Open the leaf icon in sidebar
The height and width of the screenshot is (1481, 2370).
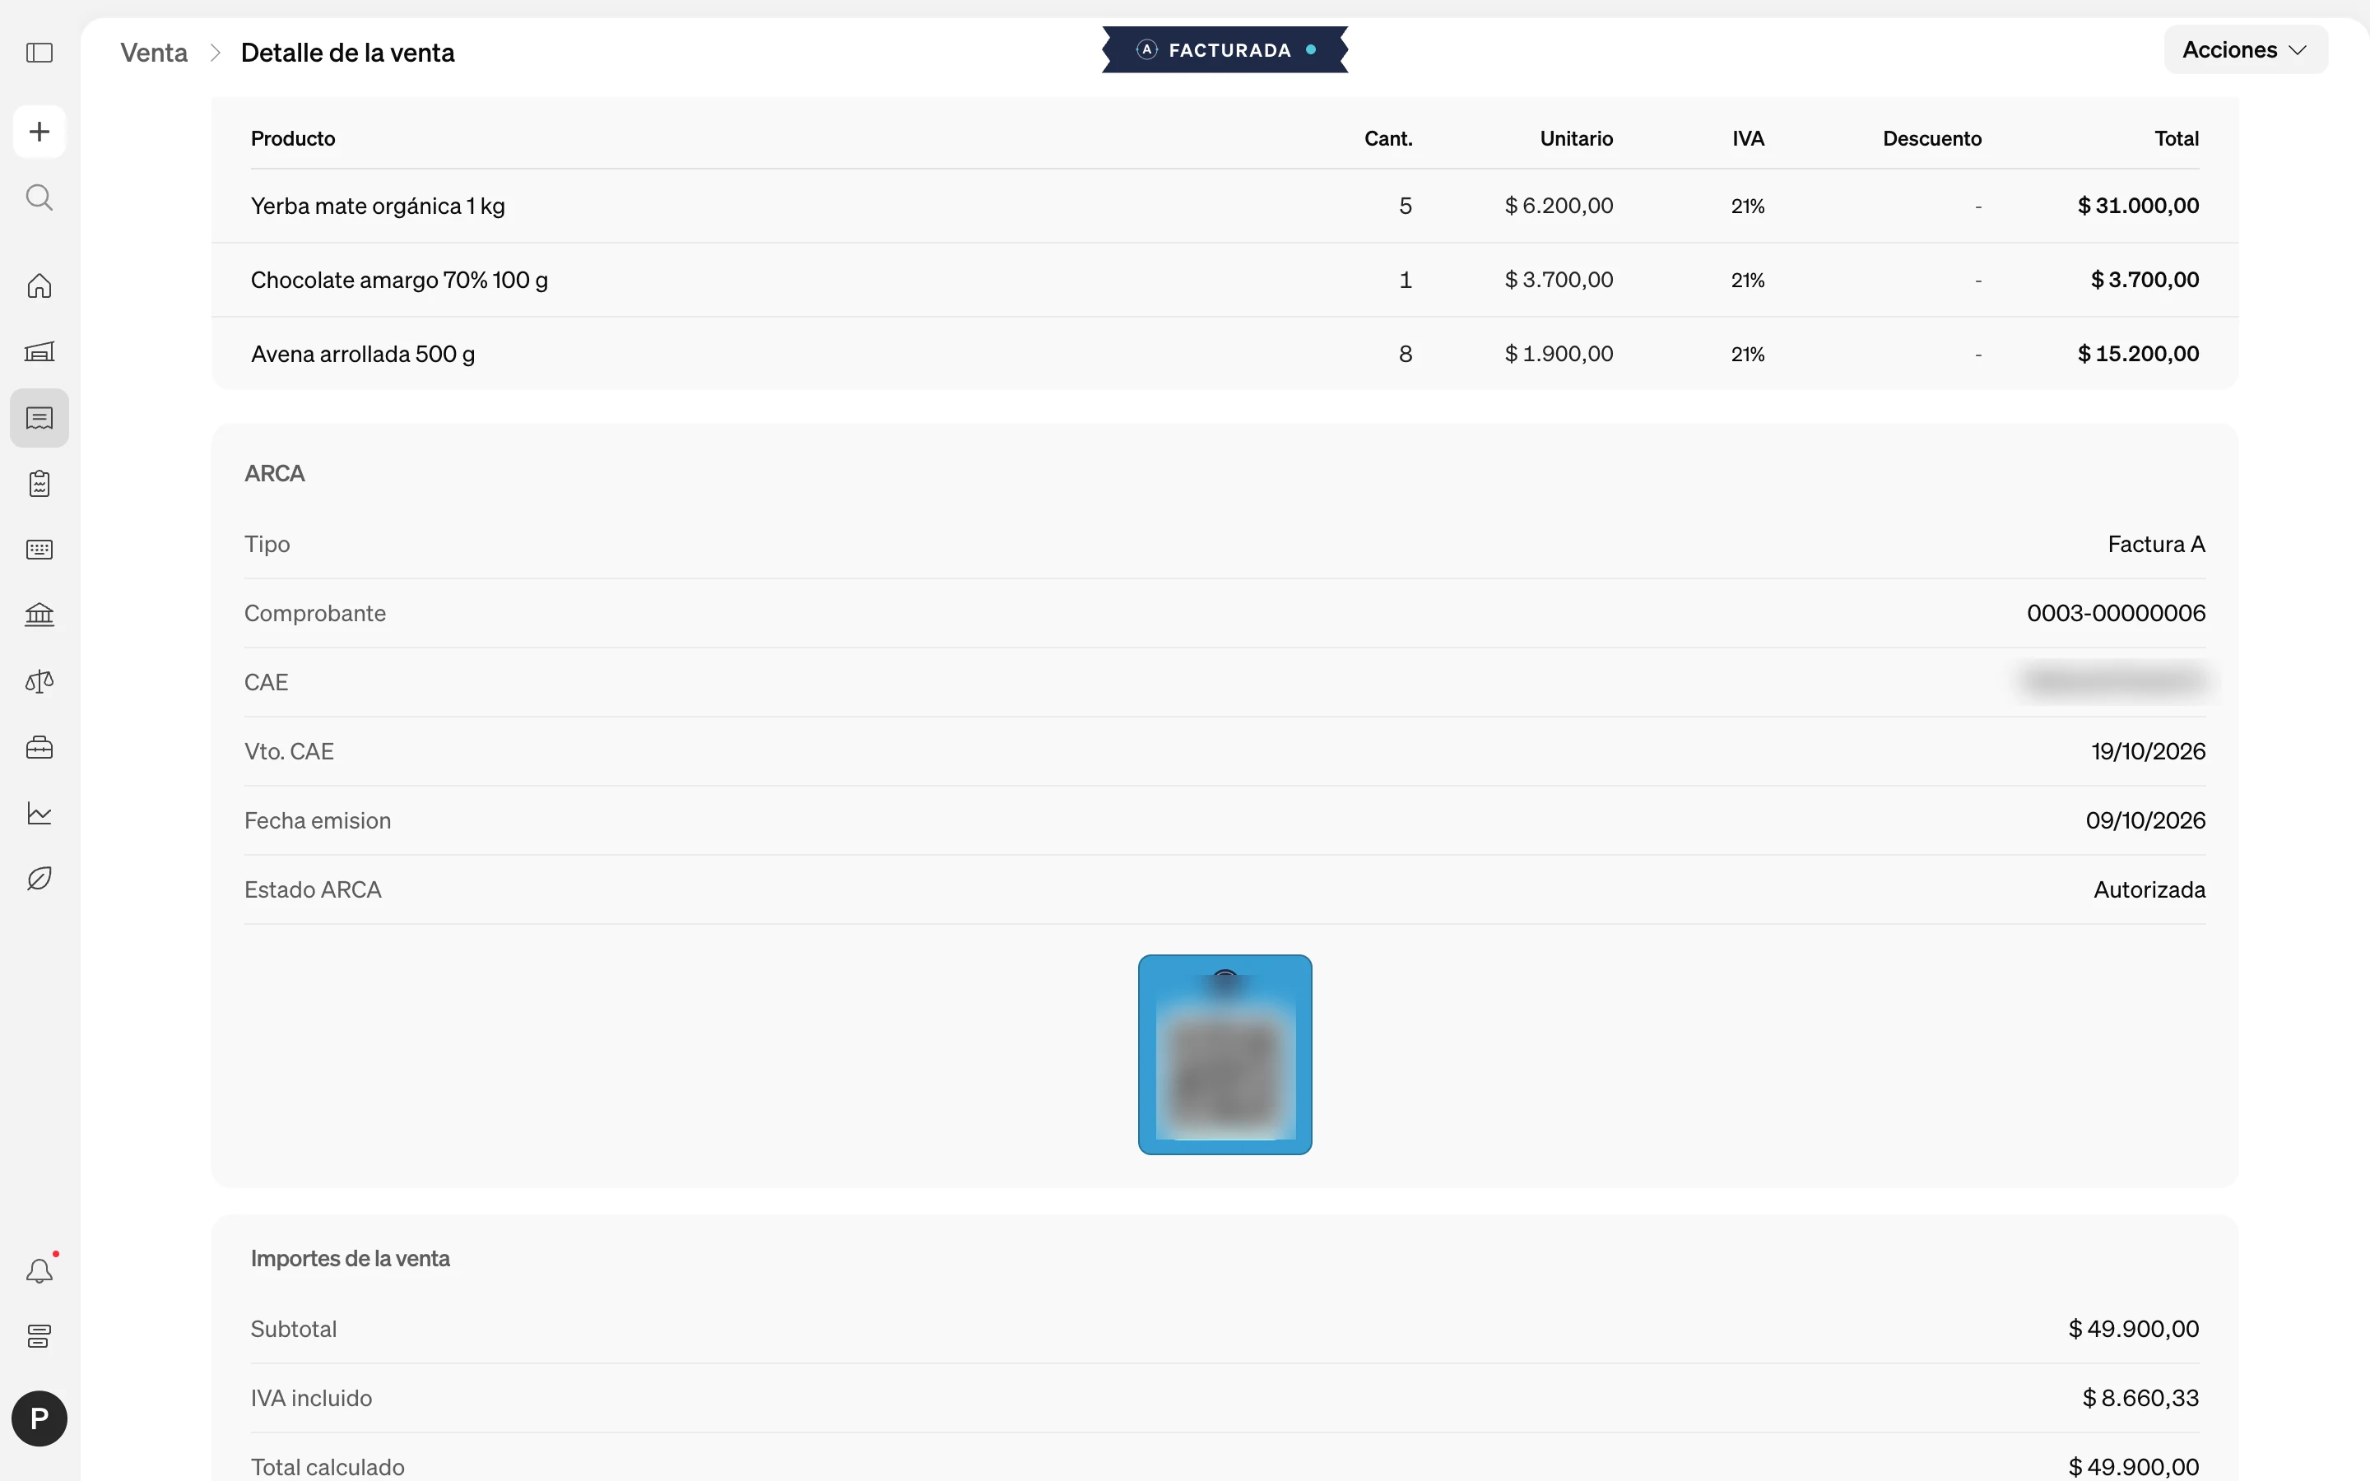click(x=39, y=879)
